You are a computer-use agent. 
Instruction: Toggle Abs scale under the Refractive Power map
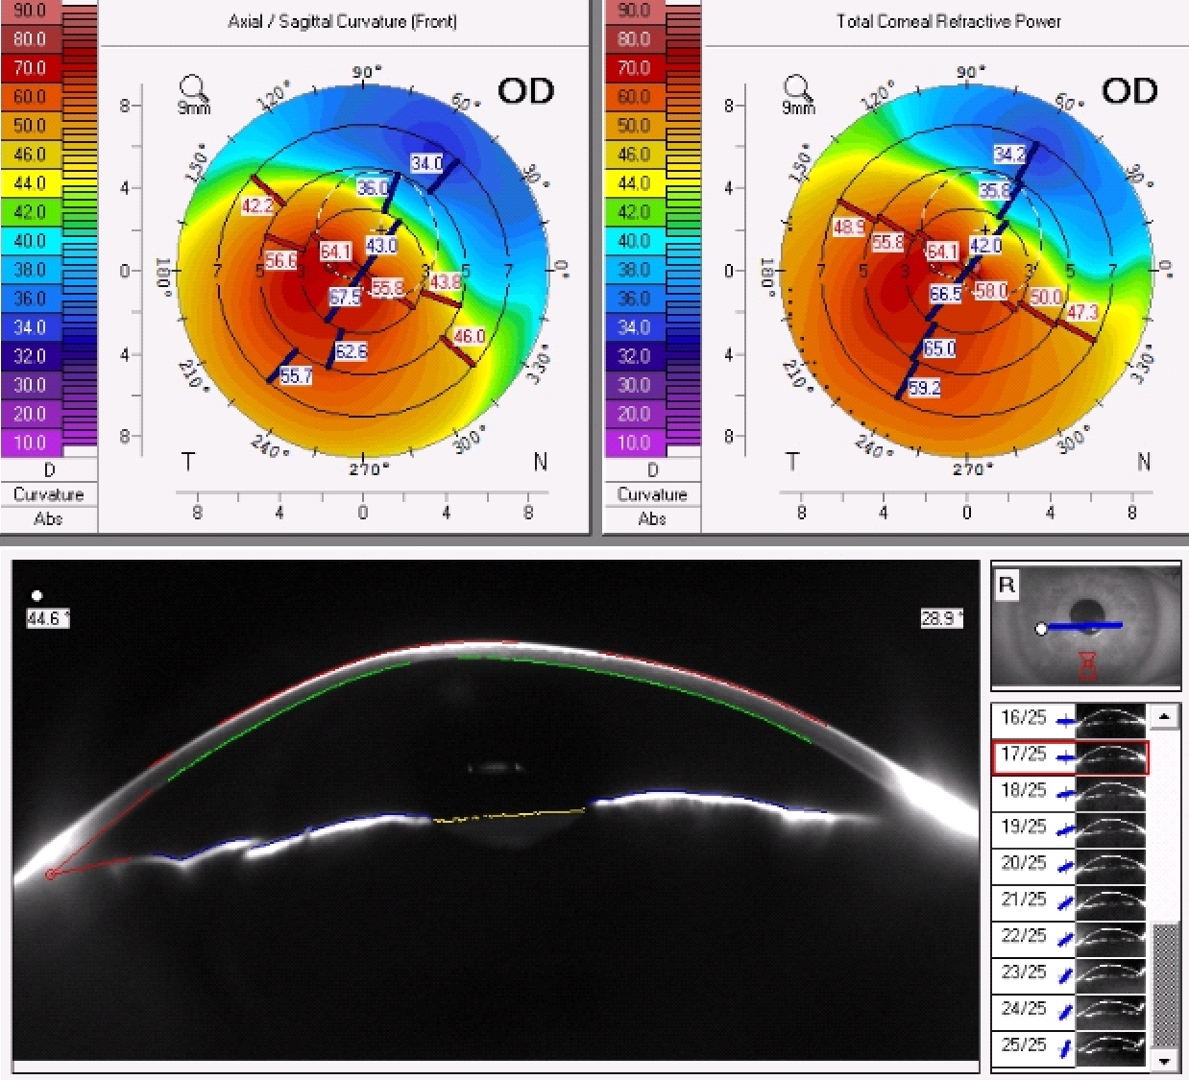point(653,518)
